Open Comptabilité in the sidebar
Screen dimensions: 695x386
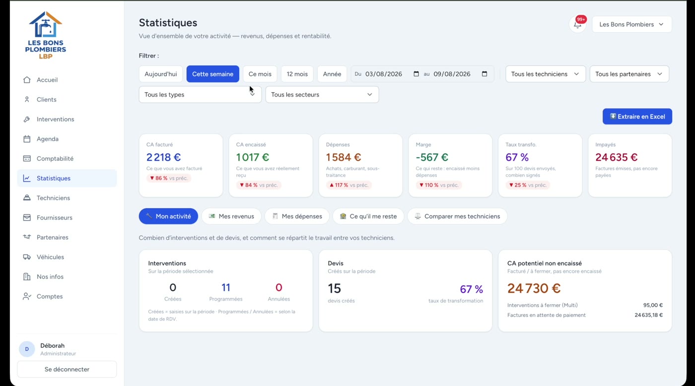(67, 159)
